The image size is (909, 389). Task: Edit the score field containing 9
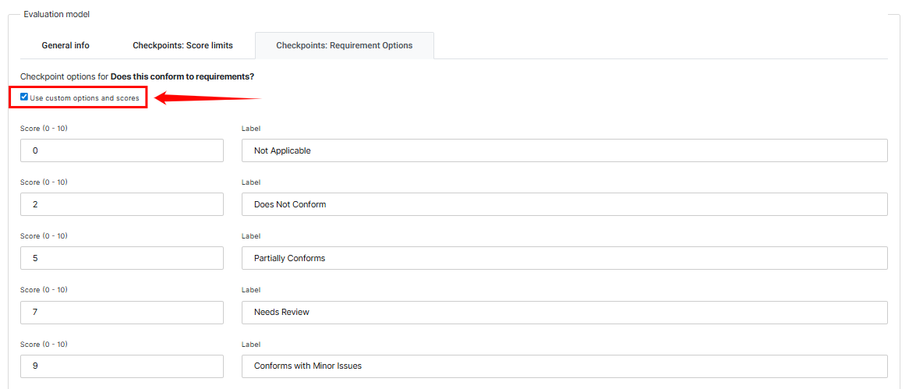click(x=122, y=366)
